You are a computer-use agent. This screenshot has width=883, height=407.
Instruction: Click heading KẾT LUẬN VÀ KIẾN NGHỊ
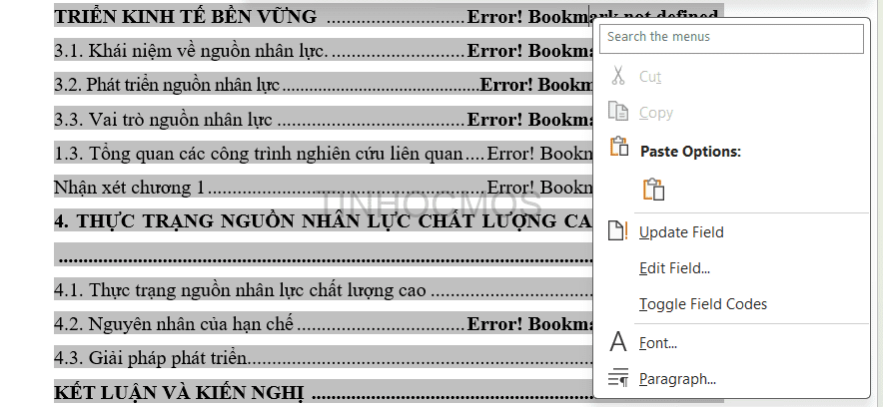(179, 392)
